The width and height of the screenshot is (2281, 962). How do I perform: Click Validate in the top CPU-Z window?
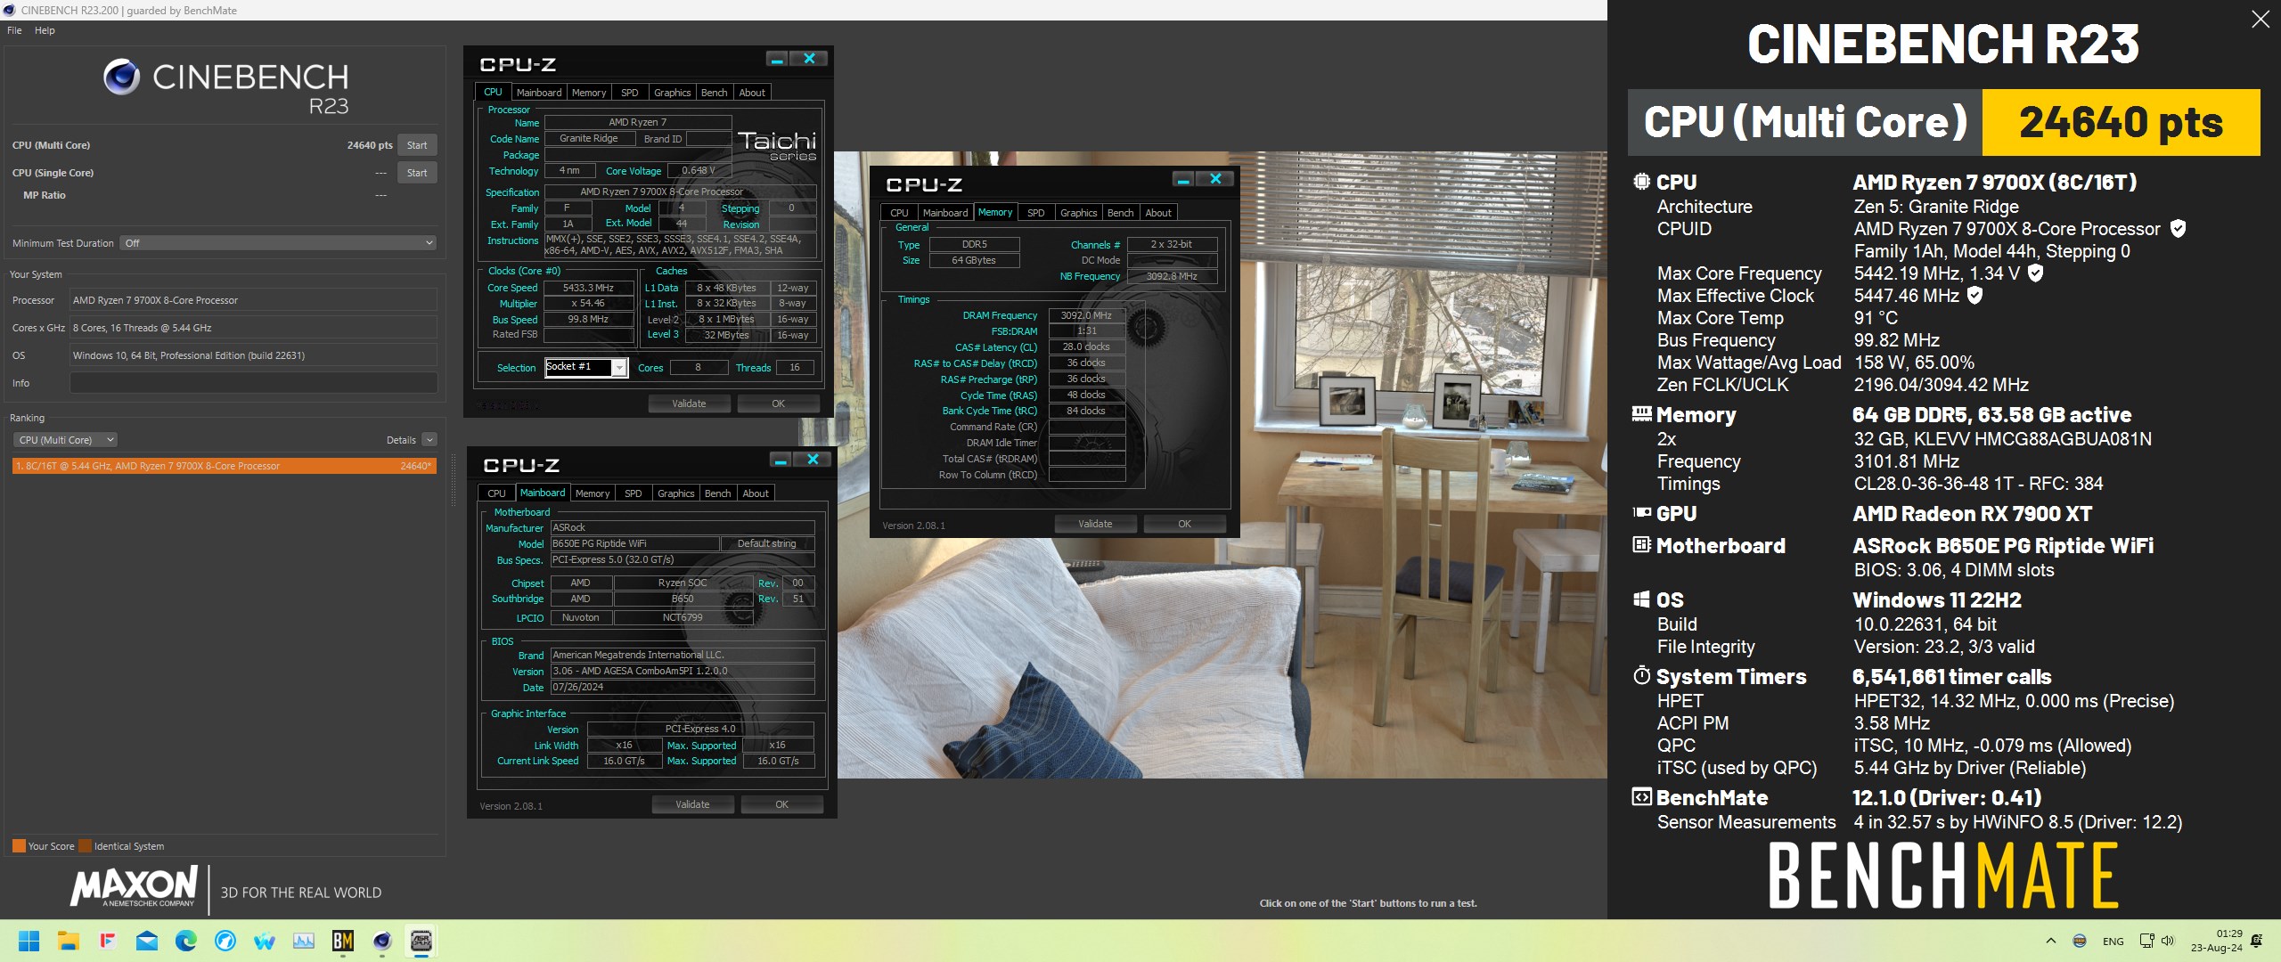[x=689, y=404]
